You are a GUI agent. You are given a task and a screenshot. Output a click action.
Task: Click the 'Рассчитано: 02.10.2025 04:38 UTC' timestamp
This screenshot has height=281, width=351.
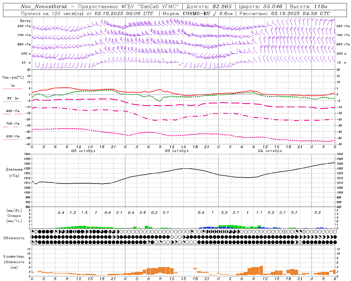tap(285, 13)
